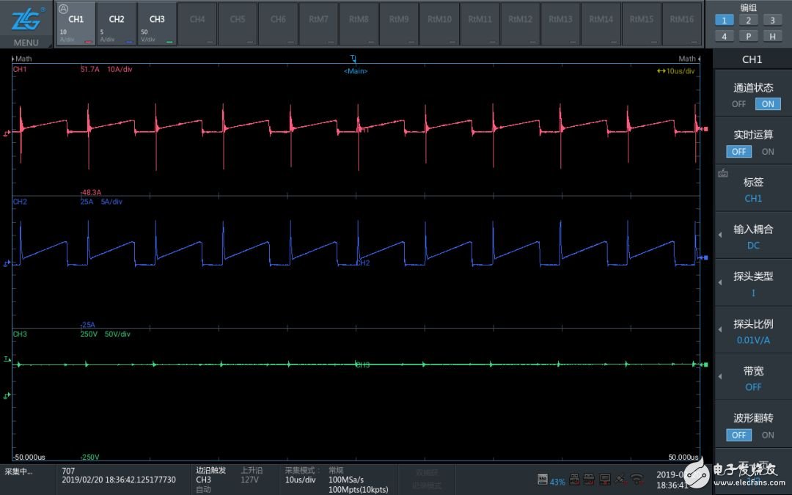Turn 波形翻转 waveform invert ON

tap(767, 435)
